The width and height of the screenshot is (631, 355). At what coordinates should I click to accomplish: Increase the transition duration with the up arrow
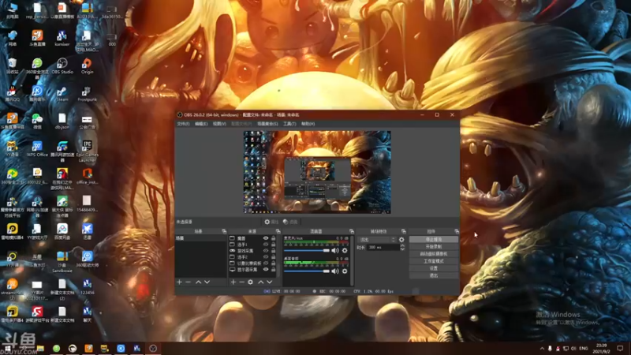click(402, 245)
